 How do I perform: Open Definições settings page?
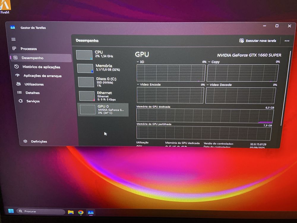pos(39,142)
